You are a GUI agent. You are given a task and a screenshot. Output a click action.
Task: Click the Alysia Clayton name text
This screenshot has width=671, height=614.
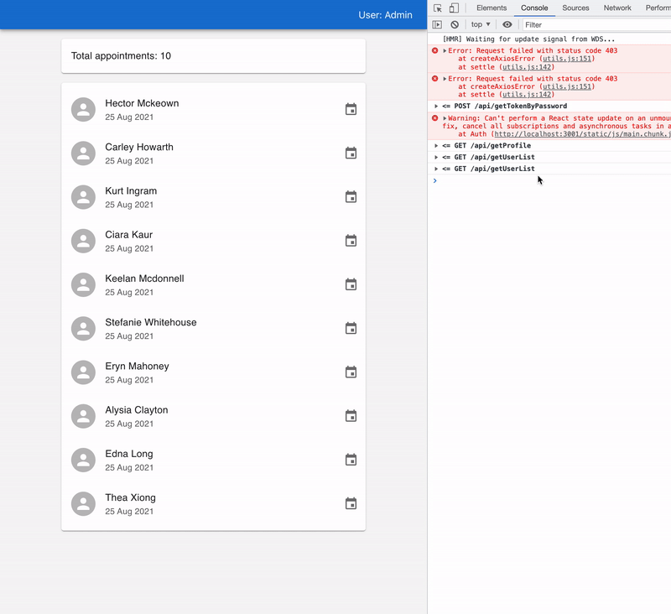(137, 410)
